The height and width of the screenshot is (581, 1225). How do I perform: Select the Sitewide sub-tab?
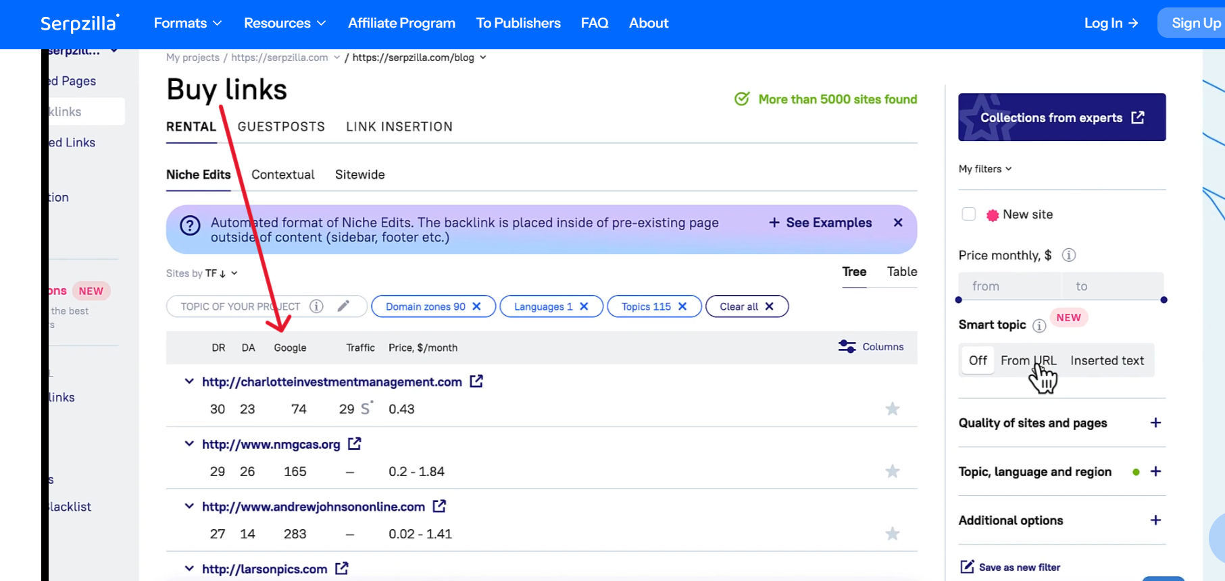point(360,175)
